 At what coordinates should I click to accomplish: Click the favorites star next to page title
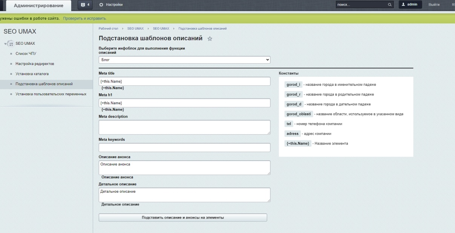coord(210,39)
